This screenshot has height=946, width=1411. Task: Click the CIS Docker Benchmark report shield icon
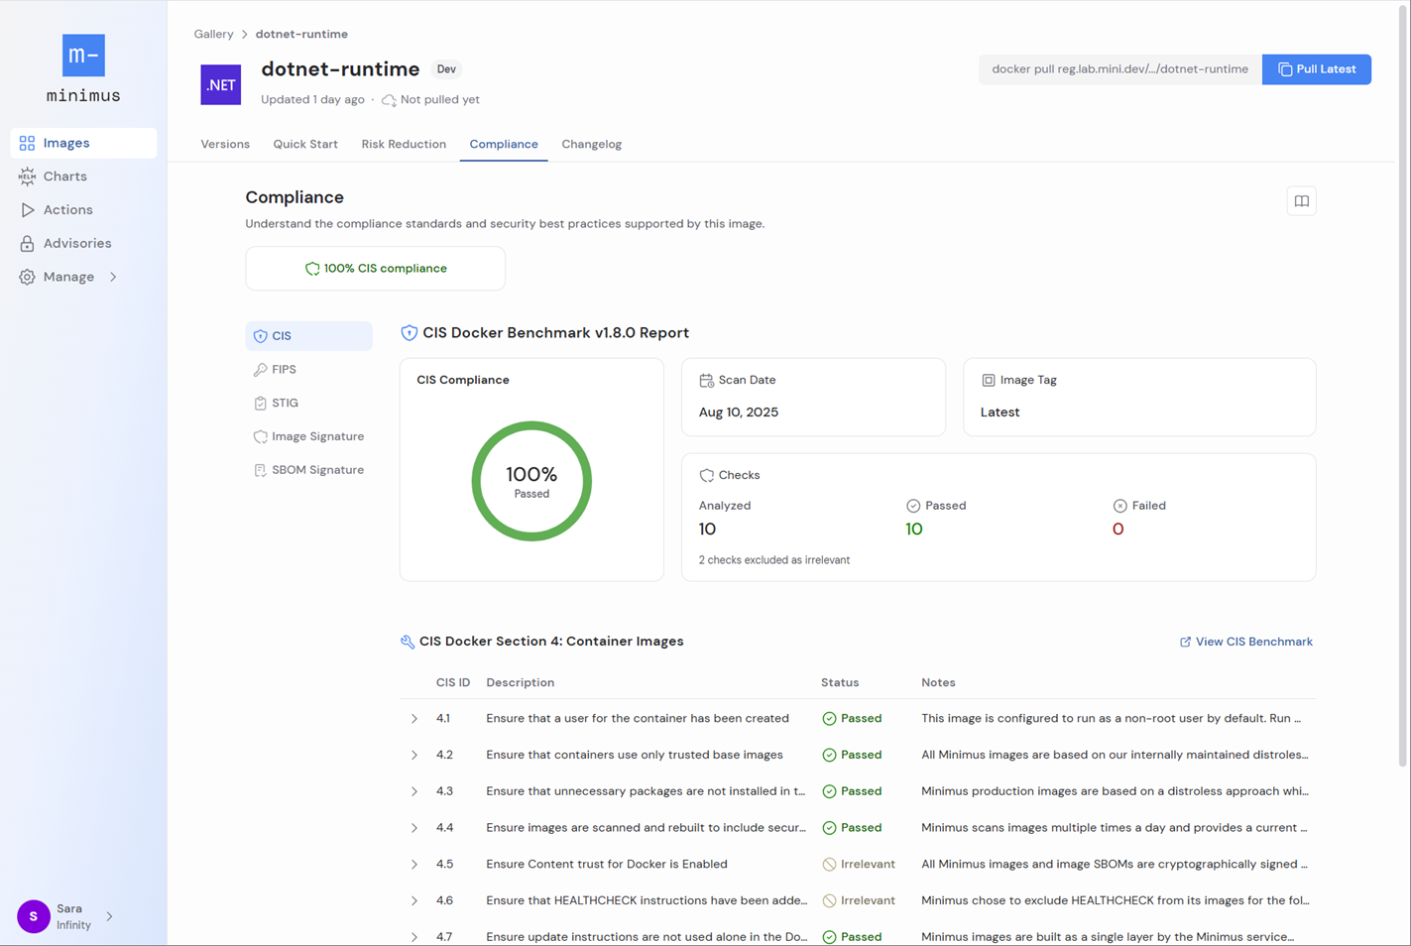point(409,333)
